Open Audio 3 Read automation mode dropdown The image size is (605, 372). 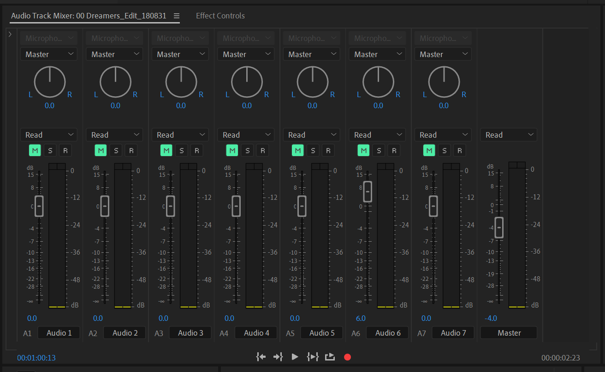tap(180, 135)
